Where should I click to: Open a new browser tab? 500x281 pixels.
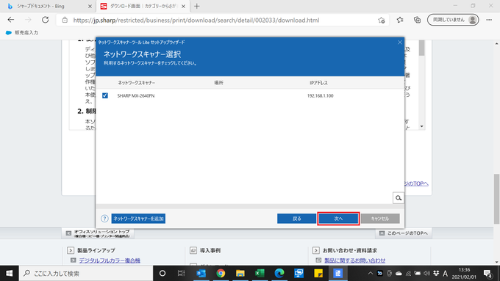pos(197,6)
